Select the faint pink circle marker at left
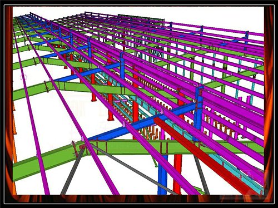Screen dimensions: 278x208 point(23,77)
